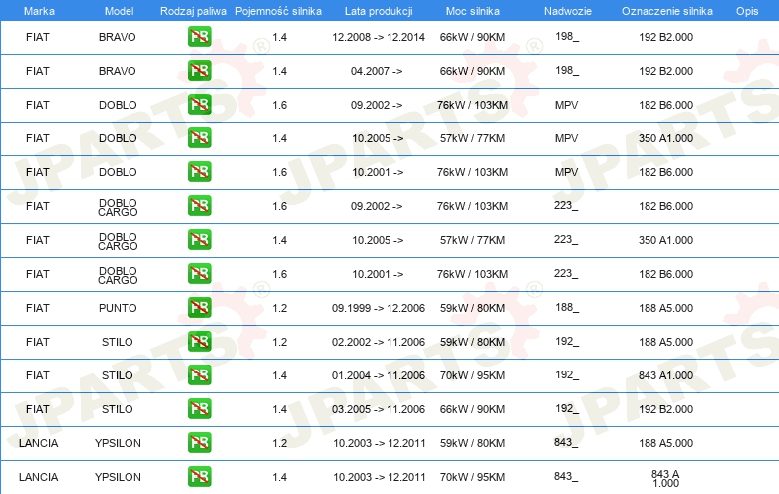Click DOBLO CARGO in the 350 A1.000 row
This screenshot has width=779, height=494.
pos(118,241)
